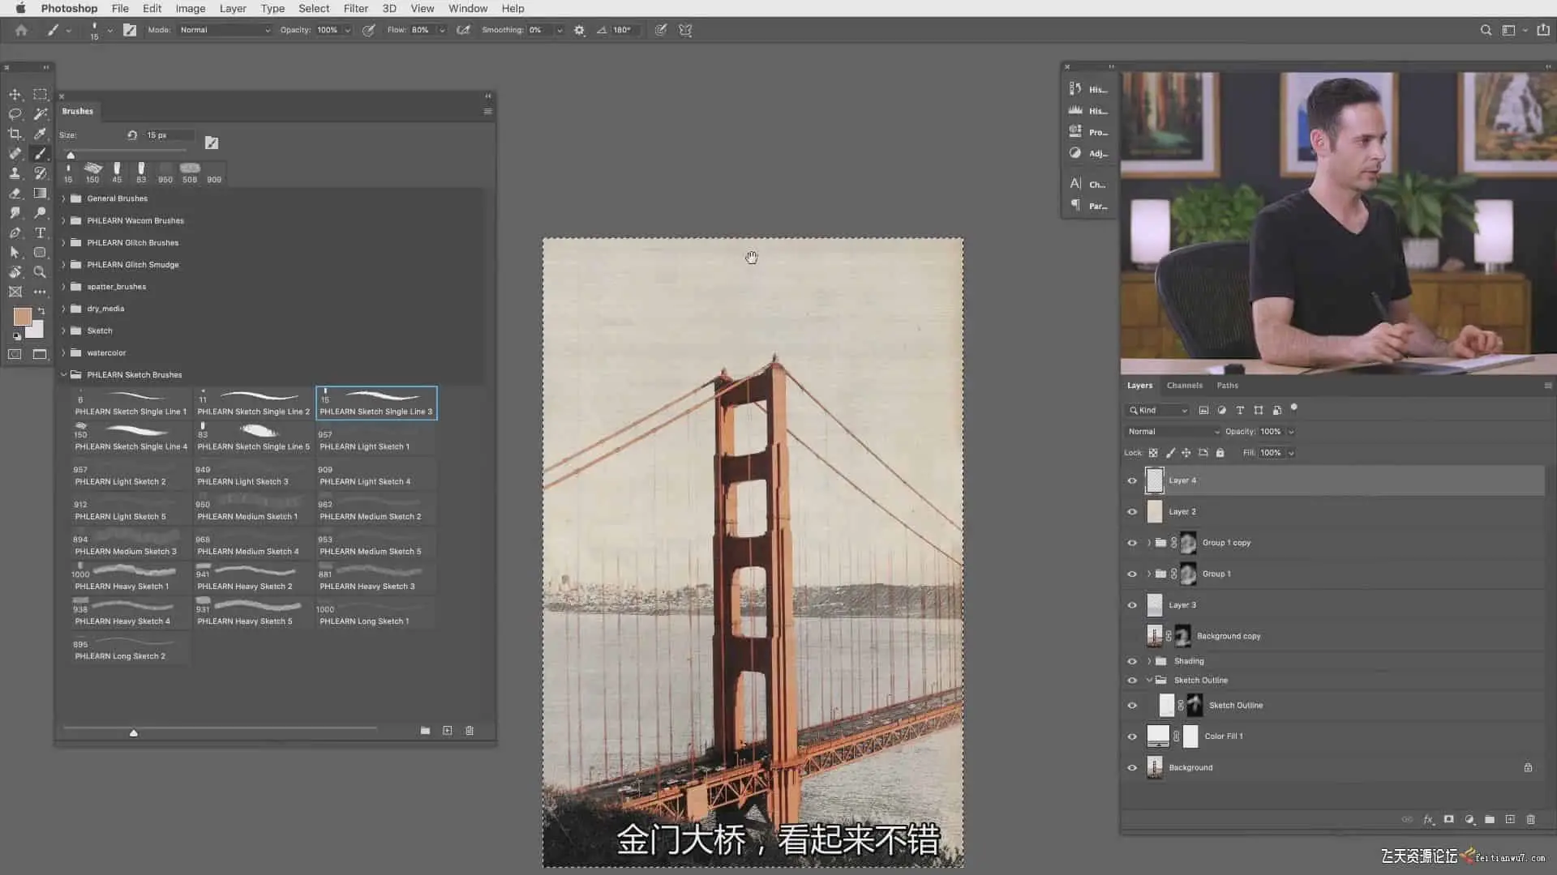Select the Crop tool
1557x875 pixels.
point(15,134)
